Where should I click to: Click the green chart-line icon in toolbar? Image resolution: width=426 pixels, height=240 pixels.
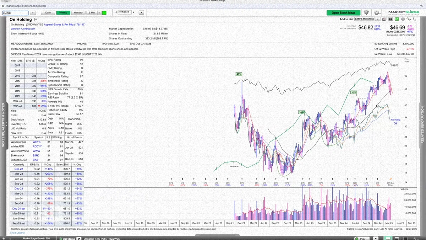point(397,19)
